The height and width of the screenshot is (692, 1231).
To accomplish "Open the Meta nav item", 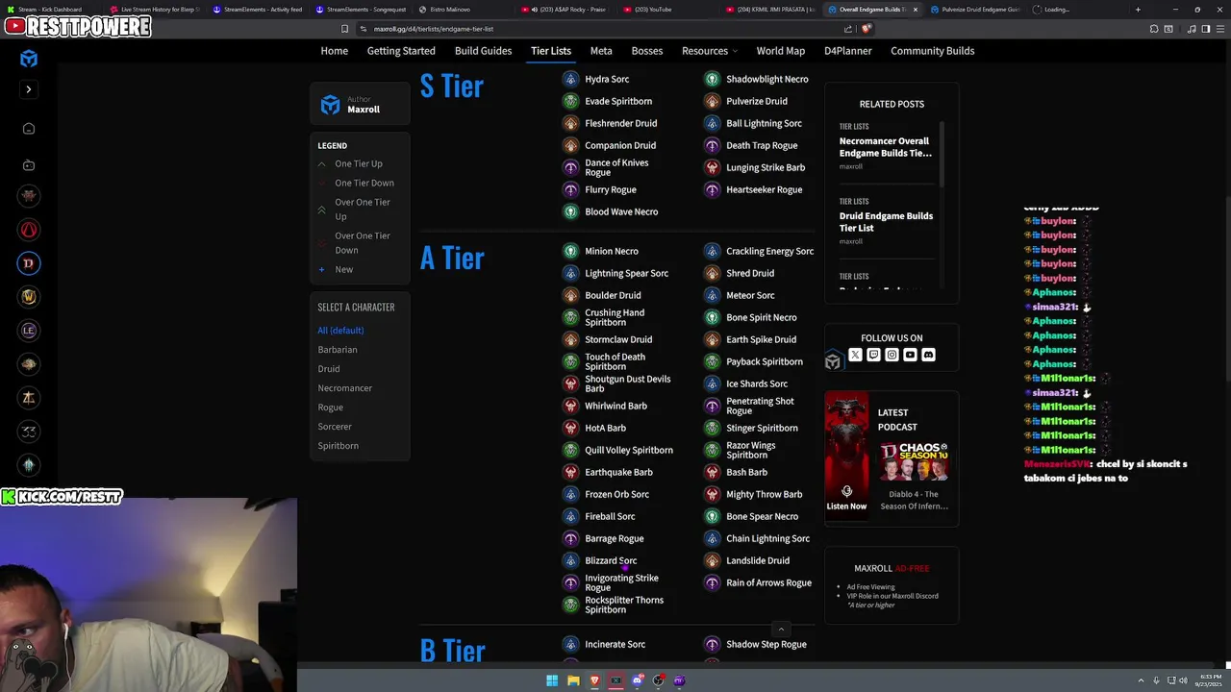I will (x=601, y=51).
